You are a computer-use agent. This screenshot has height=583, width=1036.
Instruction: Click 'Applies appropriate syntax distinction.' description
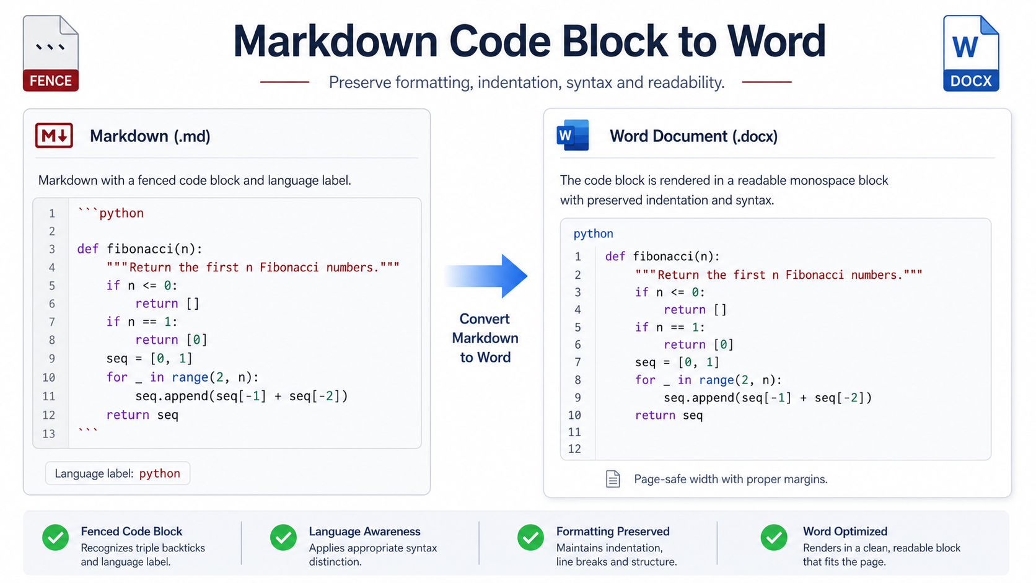pos(373,555)
